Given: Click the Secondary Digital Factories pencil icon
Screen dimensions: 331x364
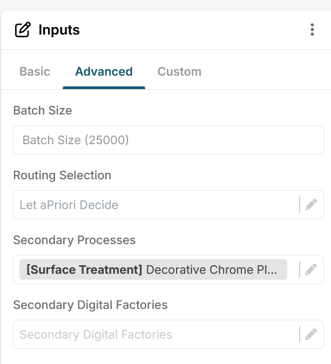Looking at the screenshot, I should coord(311,334).
